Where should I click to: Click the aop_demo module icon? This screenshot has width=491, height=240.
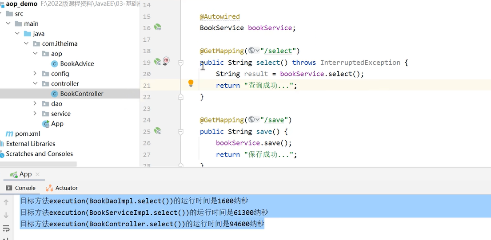[2, 4]
